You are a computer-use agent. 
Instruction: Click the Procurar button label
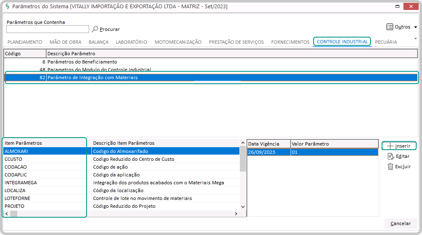point(110,29)
